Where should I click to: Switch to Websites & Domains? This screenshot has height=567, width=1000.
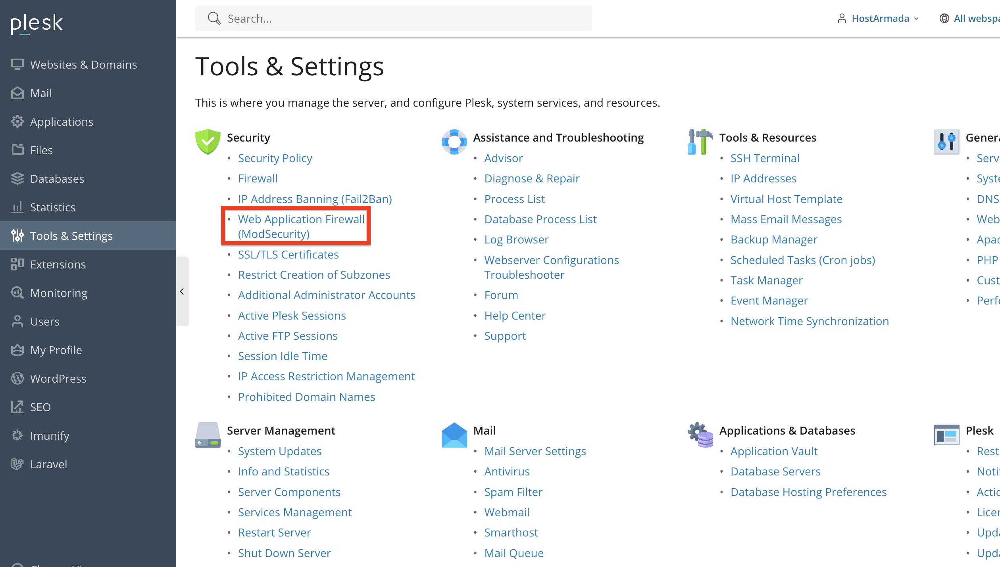(x=84, y=64)
